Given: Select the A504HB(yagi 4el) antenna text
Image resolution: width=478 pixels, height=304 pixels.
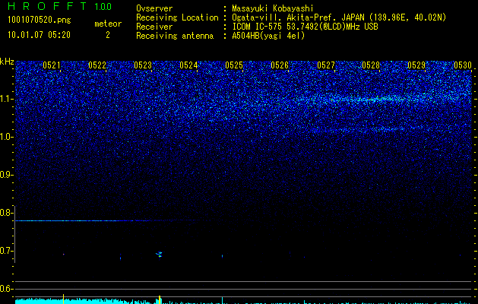Looking at the screenshot, I should [x=268, y=36].
